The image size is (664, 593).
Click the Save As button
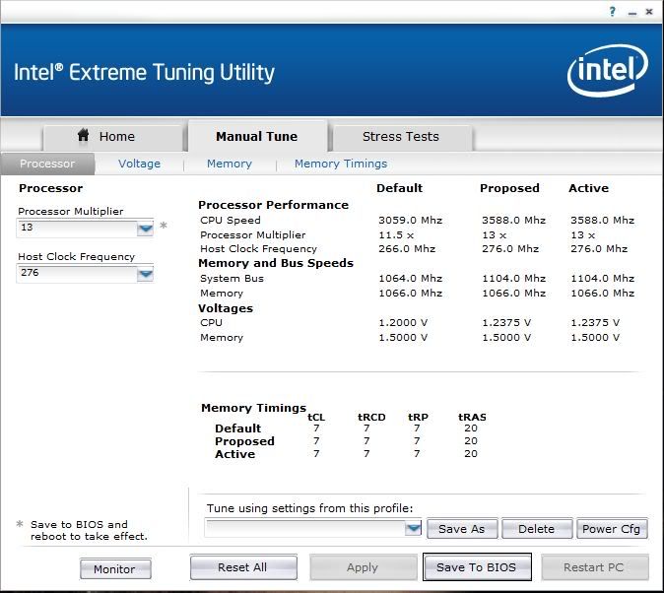(462, 529)
